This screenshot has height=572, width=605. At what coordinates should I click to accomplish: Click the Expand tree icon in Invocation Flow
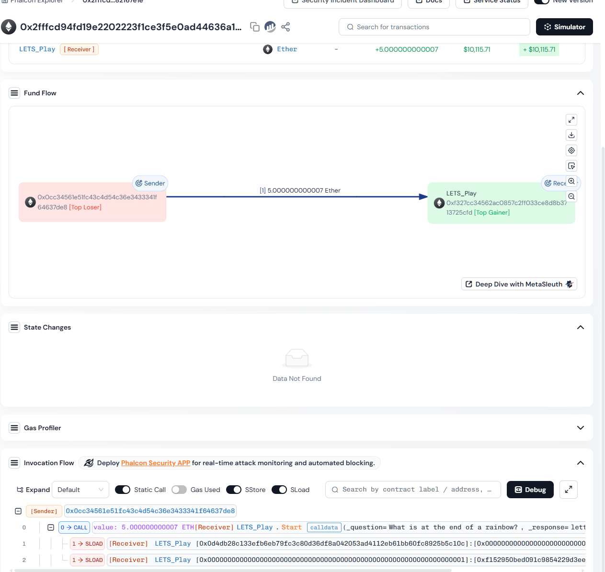point(20,490)
